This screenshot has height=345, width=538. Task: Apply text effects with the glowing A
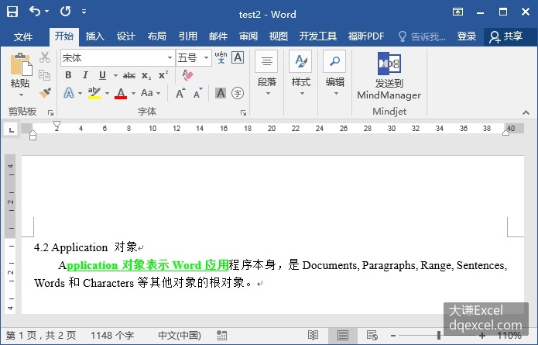69,93
